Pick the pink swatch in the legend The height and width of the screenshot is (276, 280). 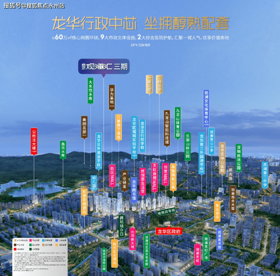[31, 240]
